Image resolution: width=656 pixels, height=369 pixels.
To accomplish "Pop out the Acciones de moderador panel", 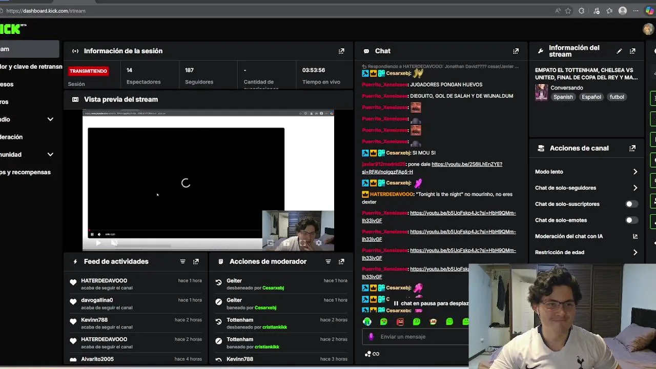I will 341,261.
